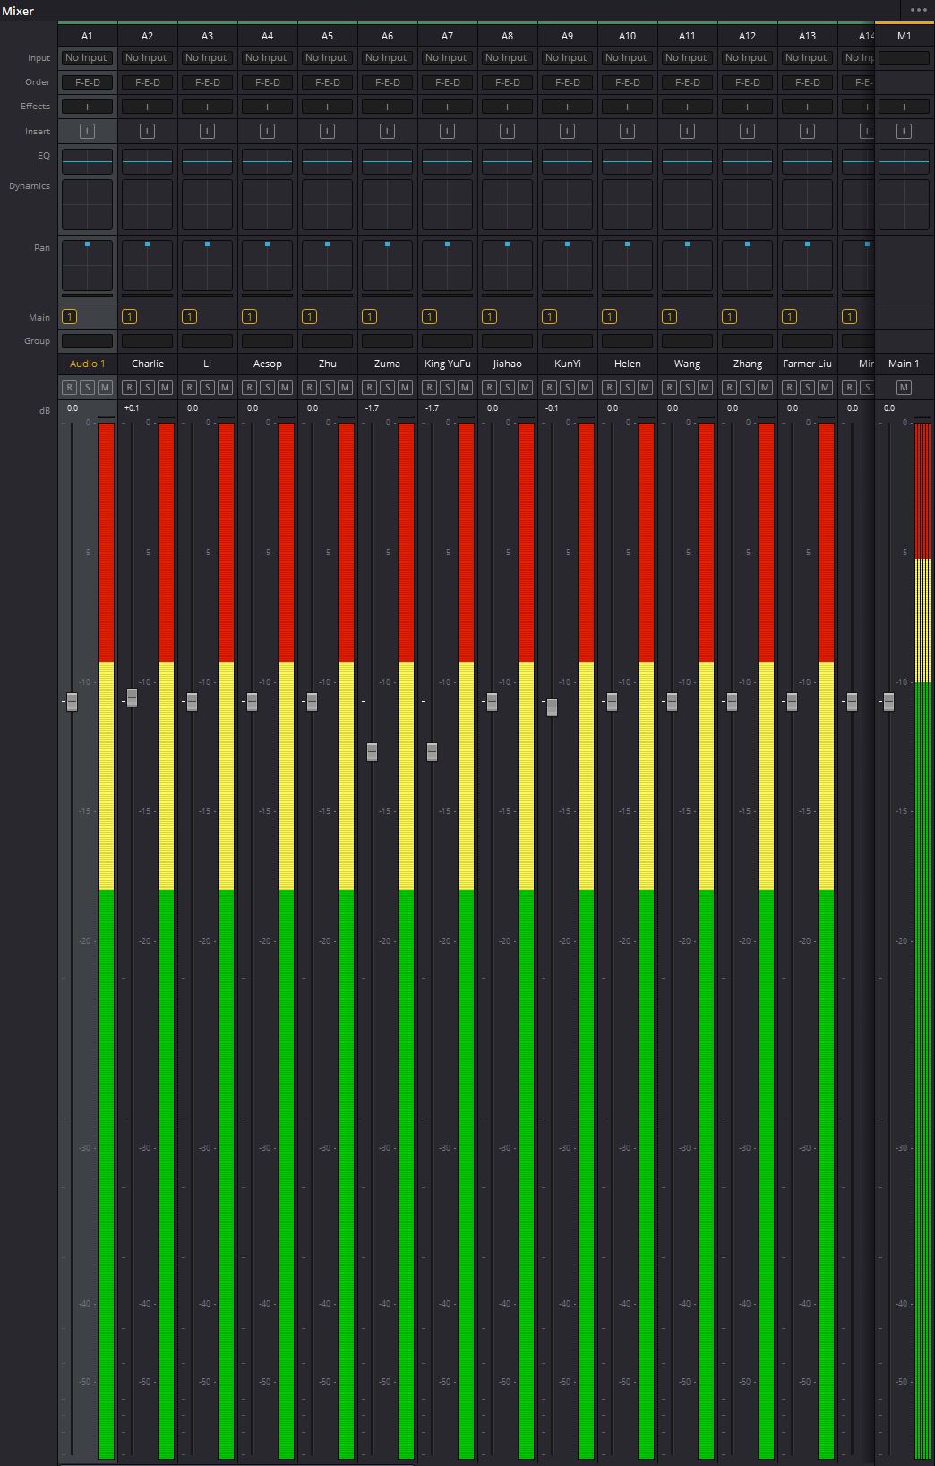Select the A10 channel strip header
935x1466 pixels.
[627, 36]
